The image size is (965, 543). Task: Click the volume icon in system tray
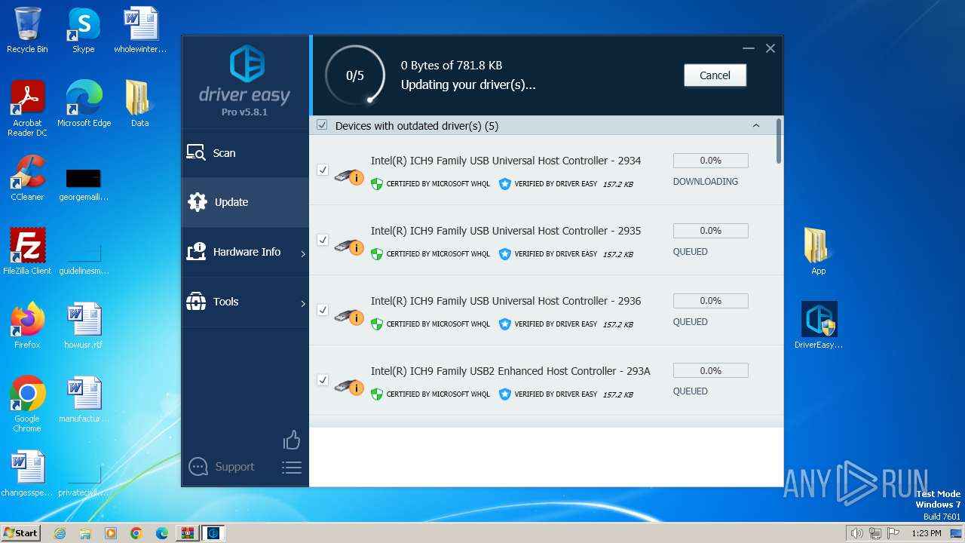pos(857,533)
